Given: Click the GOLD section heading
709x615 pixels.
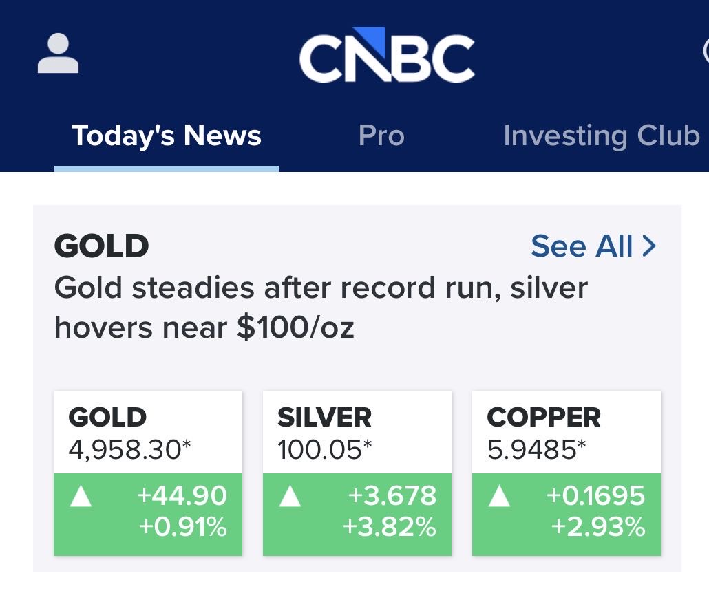Looking at the screenshot, I should click(x=102, y=246).
